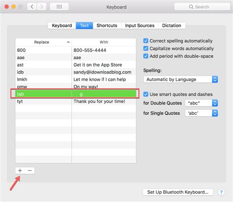Open the Spelling Automatic by Language dropdown
The image size is (233, 202).
click(181, 79)
